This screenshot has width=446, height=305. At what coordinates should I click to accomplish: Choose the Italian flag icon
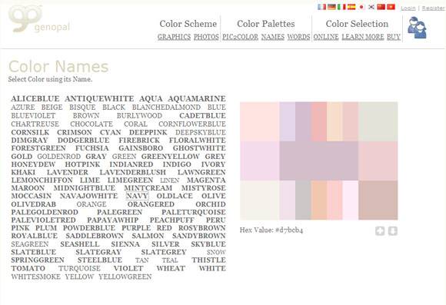coord(341,7)
